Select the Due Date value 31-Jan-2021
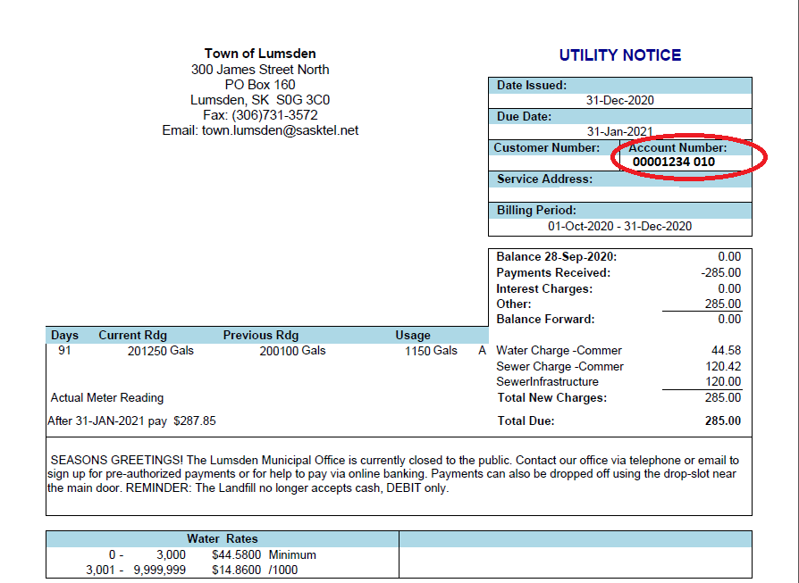The height and width of the screenshot is (583, 799). click(619, 131)
